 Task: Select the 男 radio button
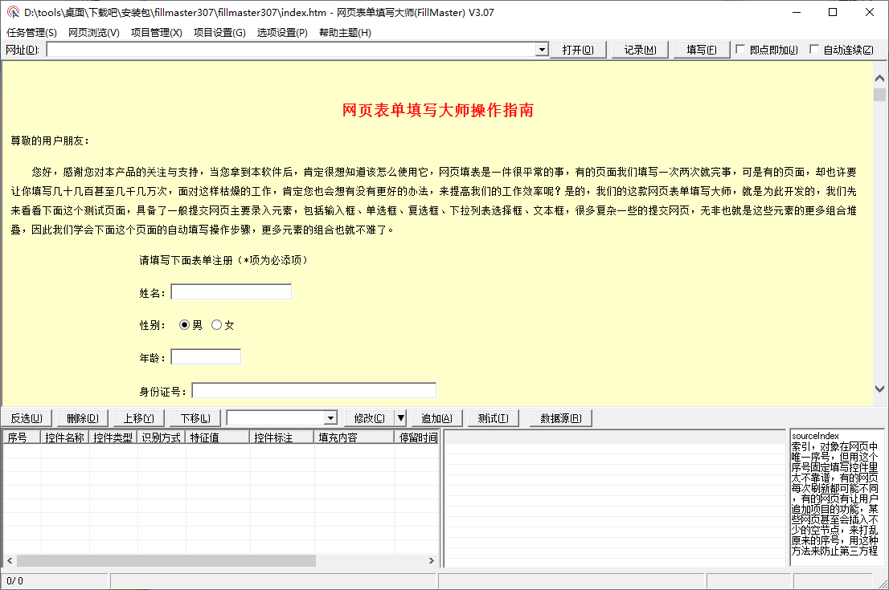pos(184,325)
